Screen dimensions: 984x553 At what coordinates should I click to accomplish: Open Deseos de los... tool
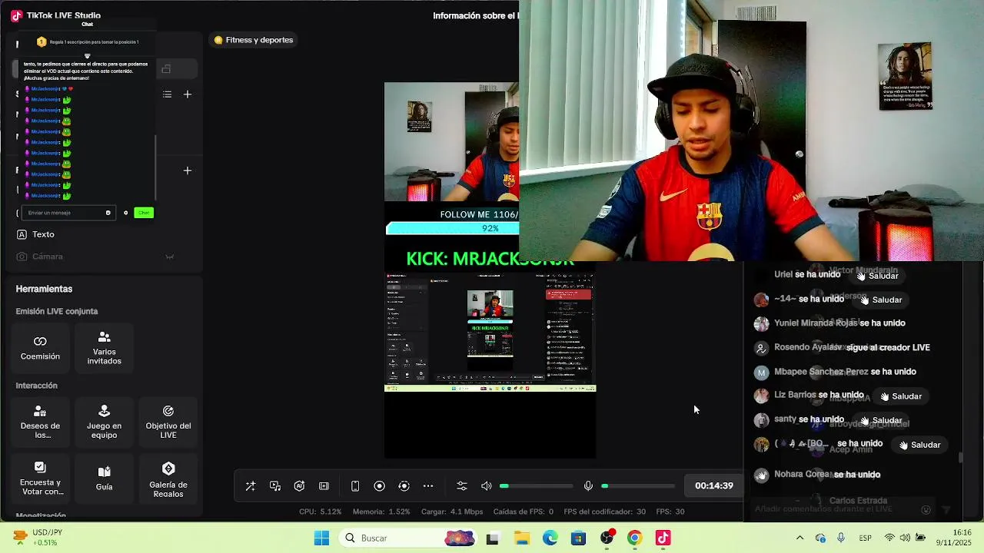pyautogui.click(x=40, y=422)
